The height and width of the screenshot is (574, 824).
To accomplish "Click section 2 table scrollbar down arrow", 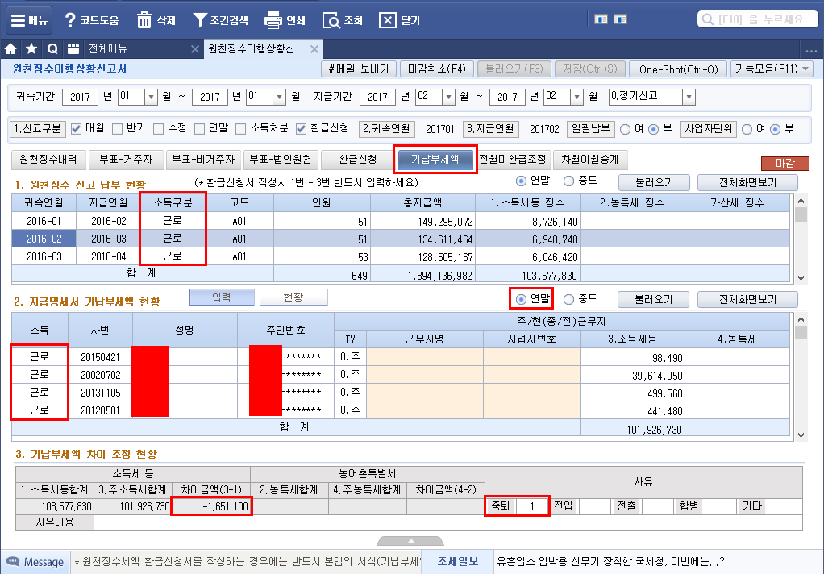I will click(801, 435).
